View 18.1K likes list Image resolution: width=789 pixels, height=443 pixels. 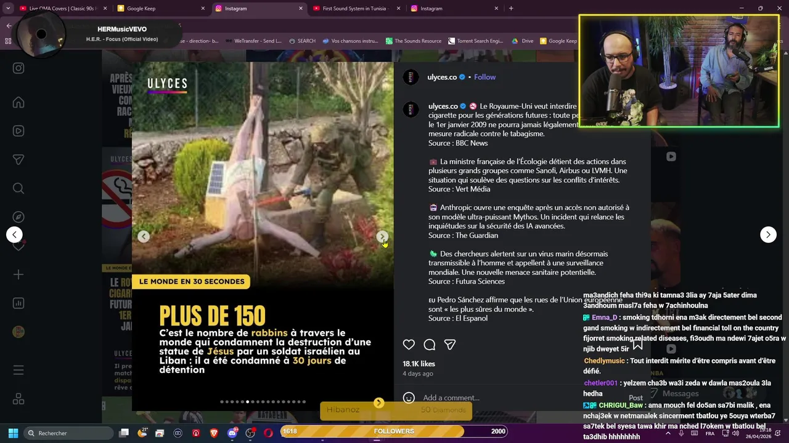pos(419,364)
